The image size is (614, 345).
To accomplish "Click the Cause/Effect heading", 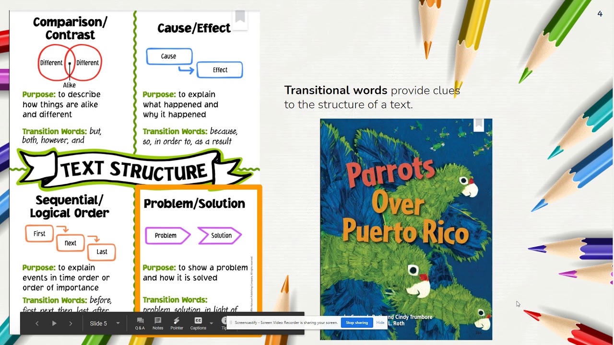I will click(x=194, y=28).
